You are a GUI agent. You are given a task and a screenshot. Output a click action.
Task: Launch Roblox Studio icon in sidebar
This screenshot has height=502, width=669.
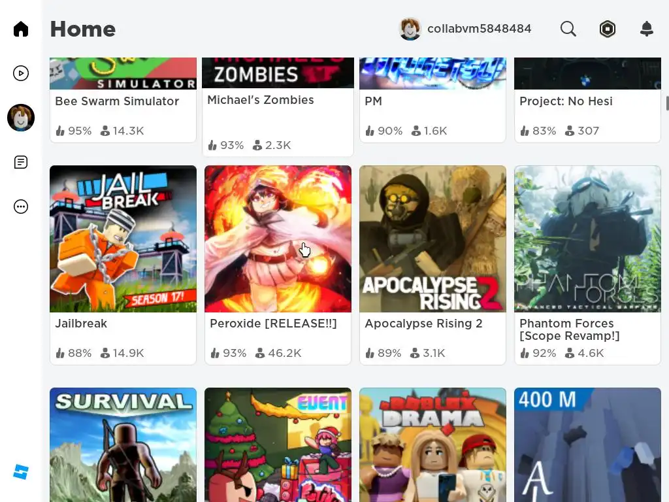[x=20, y=472]
